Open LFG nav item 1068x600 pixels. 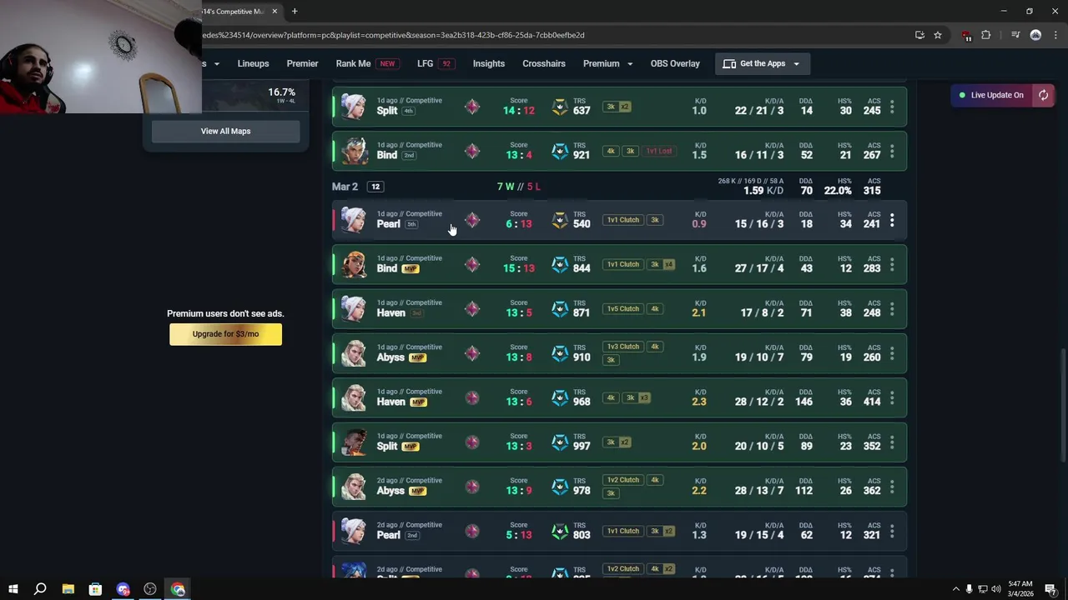click(435, 63)
